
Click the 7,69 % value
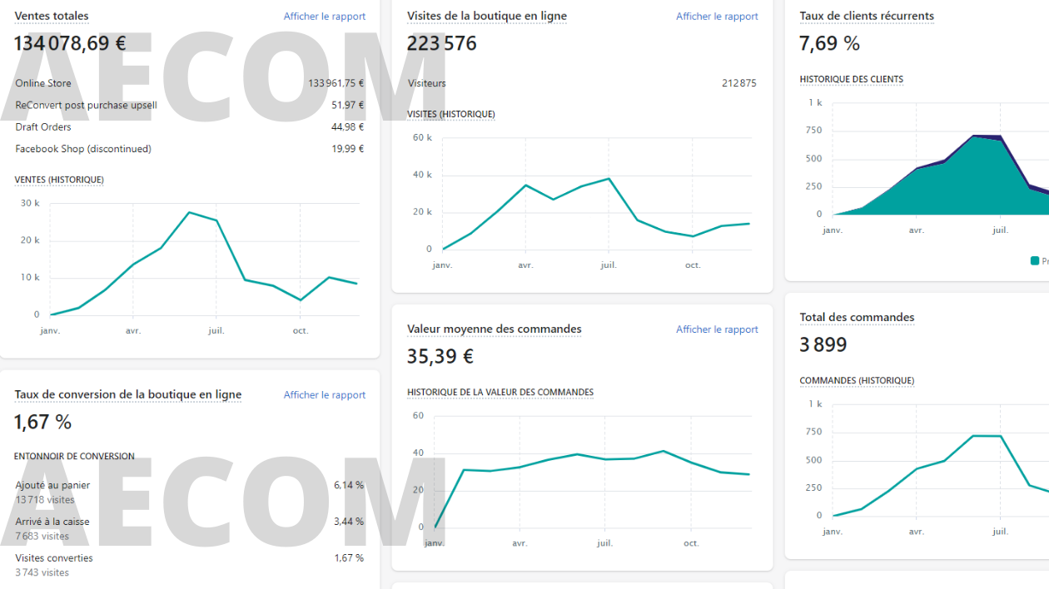pos(830,43)
